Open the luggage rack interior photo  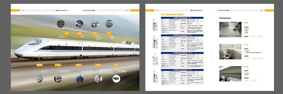(x=230, y=74)
